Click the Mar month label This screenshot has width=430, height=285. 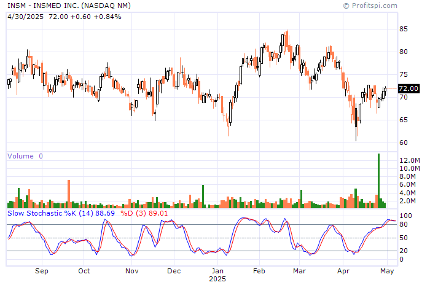click(x=300, y=271)
